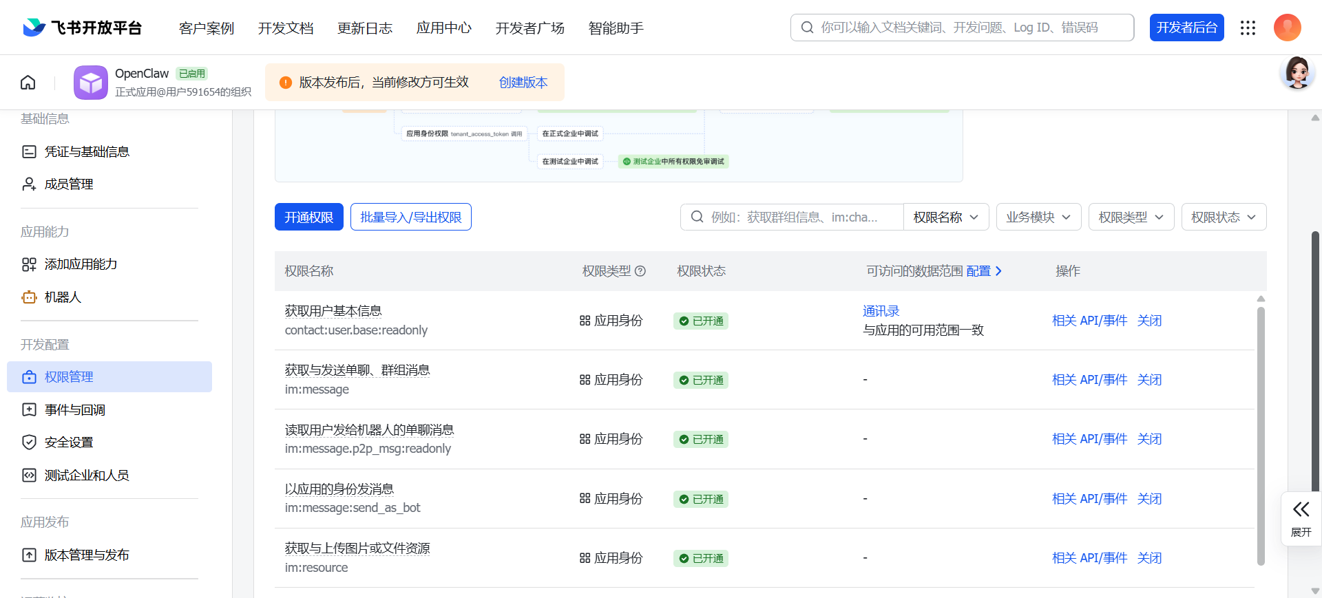The image size is (1322, 598).
Task: Focus the permission search input field
Action: click(799, 217)
